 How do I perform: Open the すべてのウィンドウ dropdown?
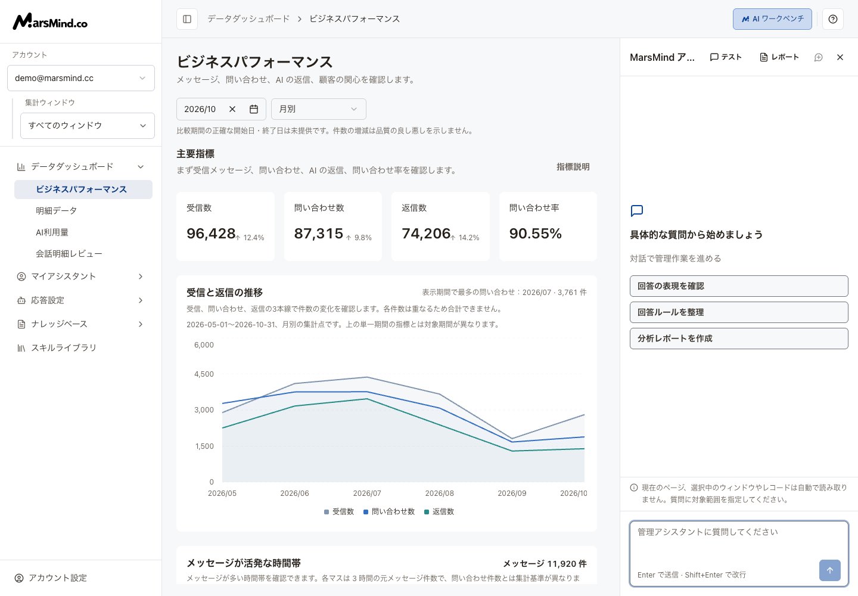click(x=88, y=126)
